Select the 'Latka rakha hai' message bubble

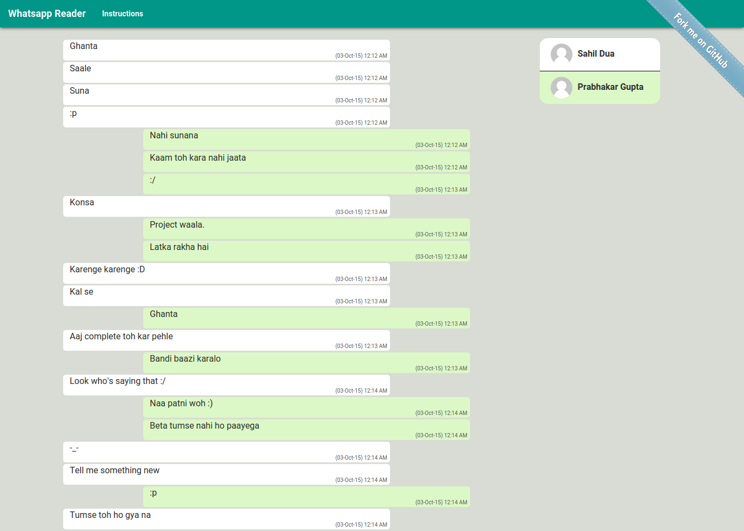306,251
